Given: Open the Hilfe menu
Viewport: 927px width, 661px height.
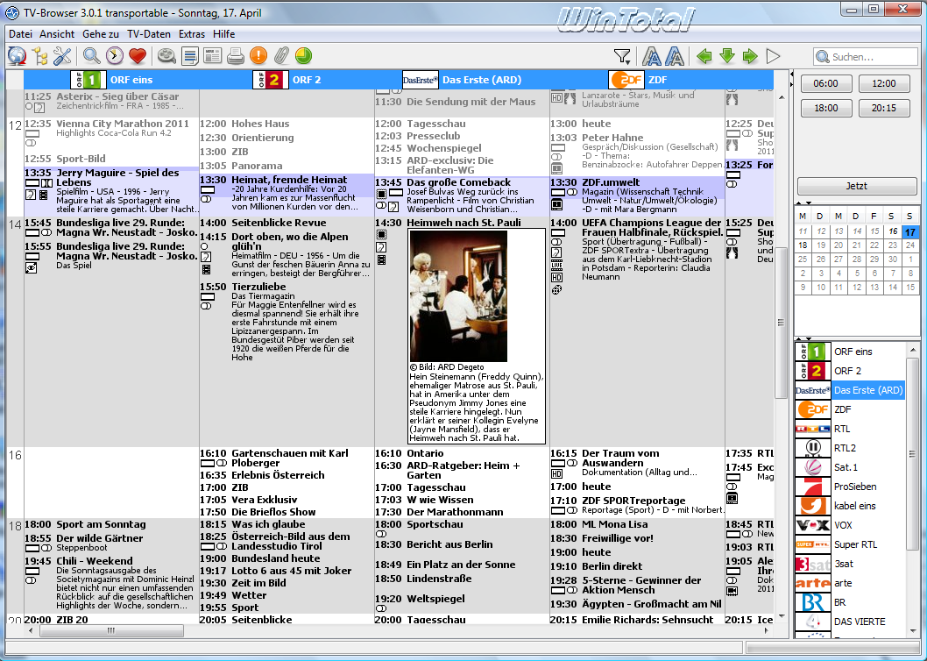Looking at the screenshot, I should (224, 34).
